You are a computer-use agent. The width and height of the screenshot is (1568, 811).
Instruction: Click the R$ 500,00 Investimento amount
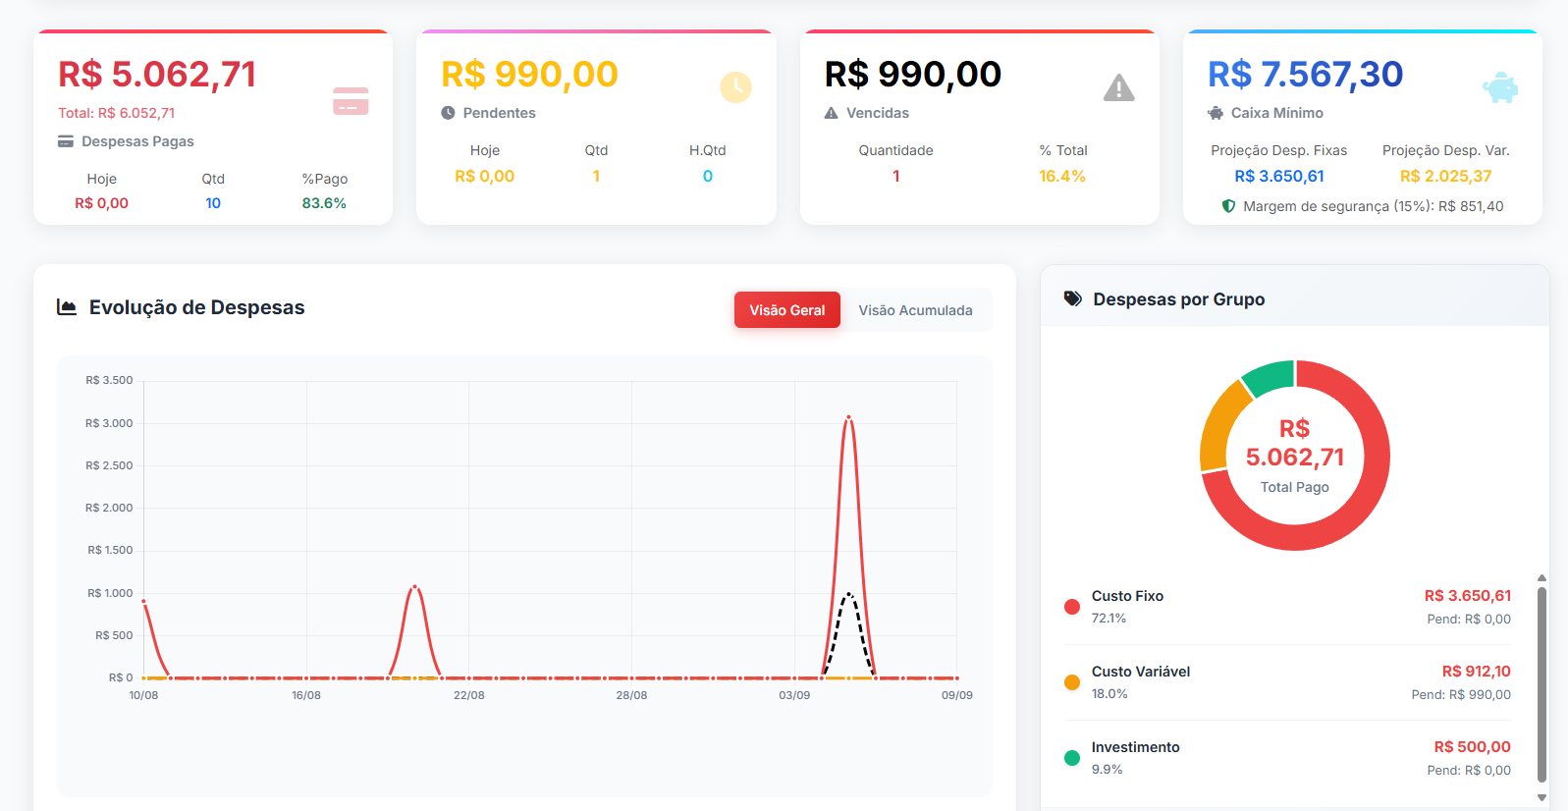pyautogui.click(x=1473, y=747)
